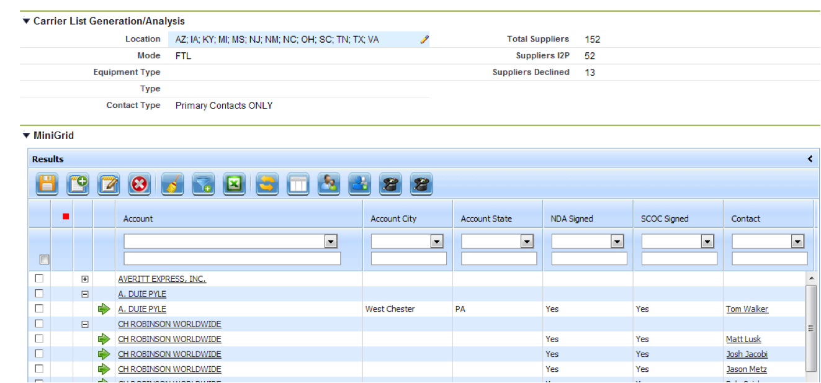Click the Save floppy disk icon

tap(47, 184)
